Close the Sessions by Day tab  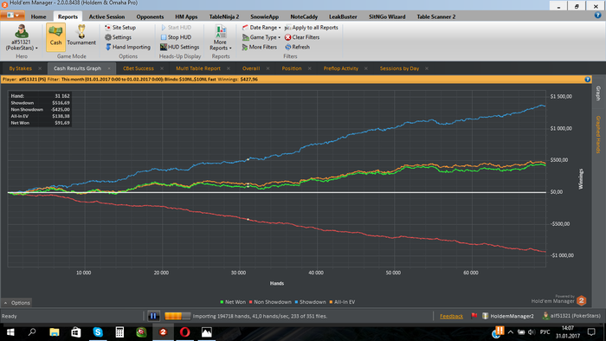[x=427, y=68]
